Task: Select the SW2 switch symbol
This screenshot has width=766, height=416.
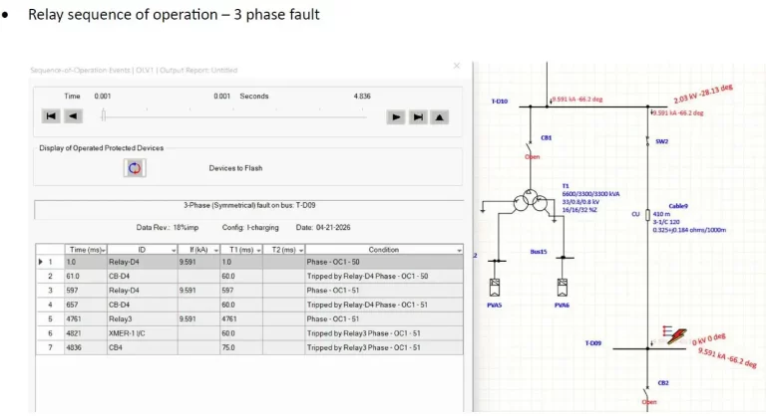Action: click(647, 141)
